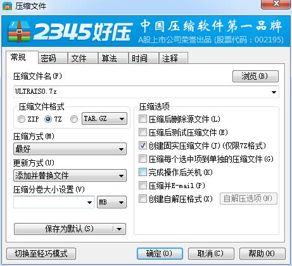Close the 压缩文件 dialog window
Viewport: 292px width, 266px height.
[x=276, y=4]
